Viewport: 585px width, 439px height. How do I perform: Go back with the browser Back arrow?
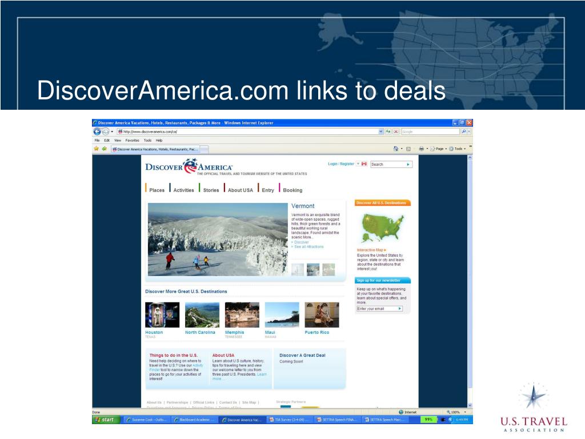coord(97,131)
